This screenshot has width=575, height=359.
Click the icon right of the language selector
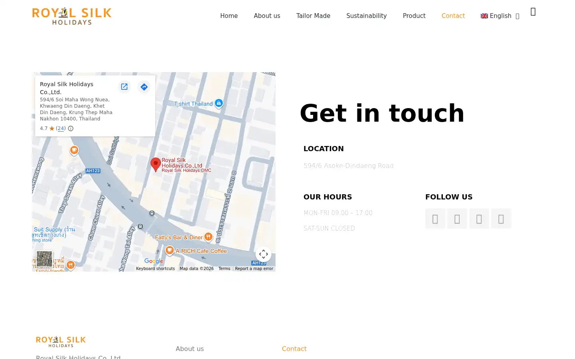pyautogui.click(x=533, y=12)
